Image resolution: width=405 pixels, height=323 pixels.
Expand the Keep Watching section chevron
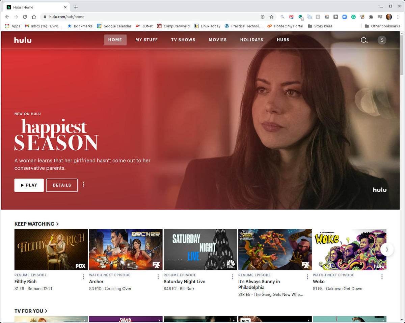click(x=57, y=224)
